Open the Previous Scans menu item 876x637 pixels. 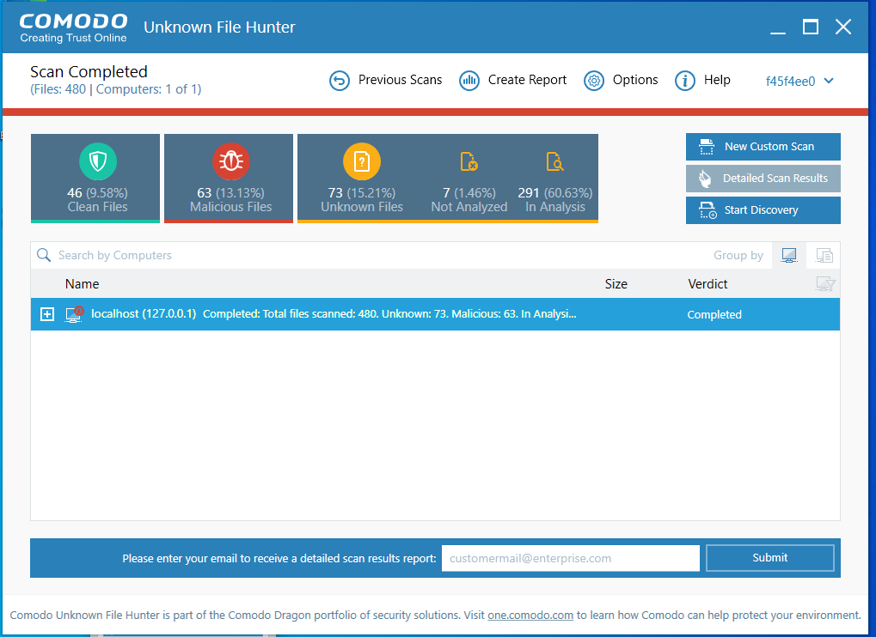click(x=400, y=80)
